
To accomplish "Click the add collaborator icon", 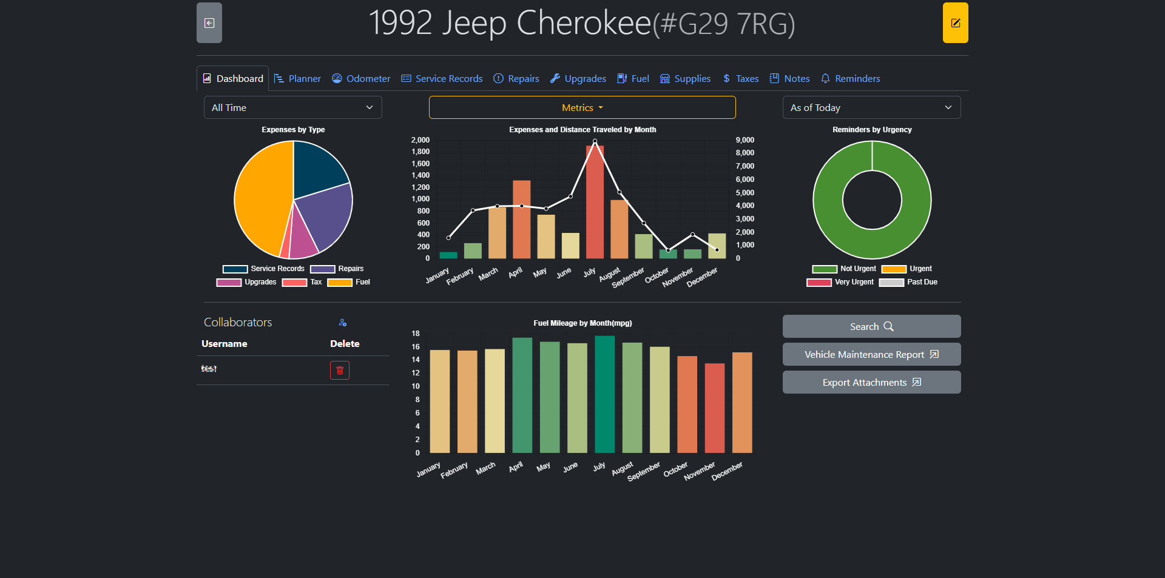I will point(343,323).
